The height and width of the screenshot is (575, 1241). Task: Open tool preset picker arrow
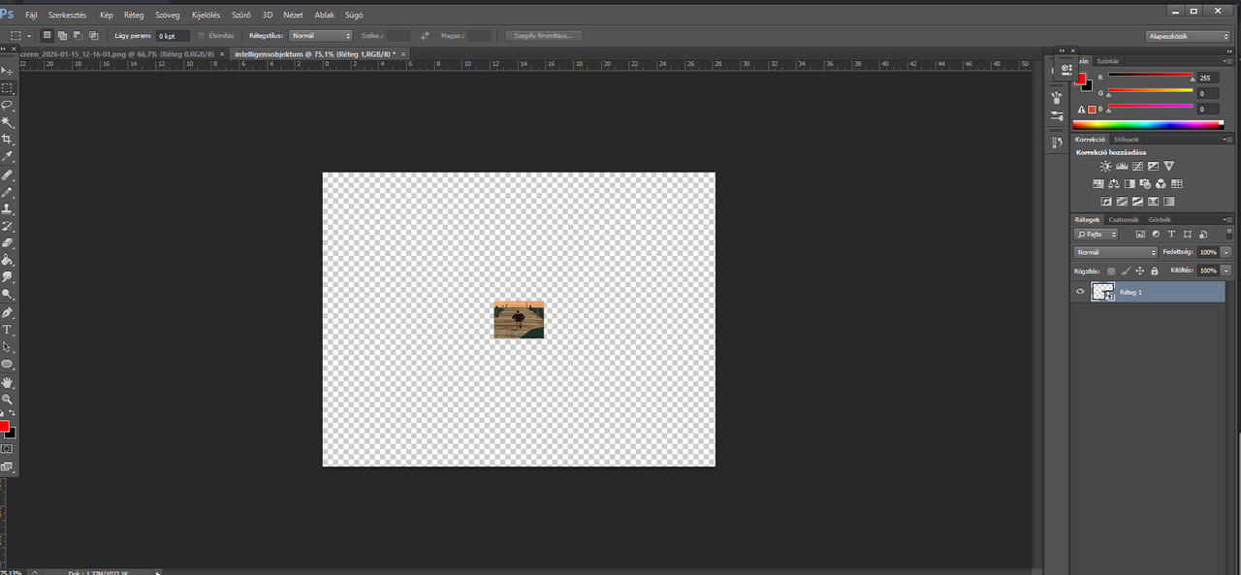point(28,35)
